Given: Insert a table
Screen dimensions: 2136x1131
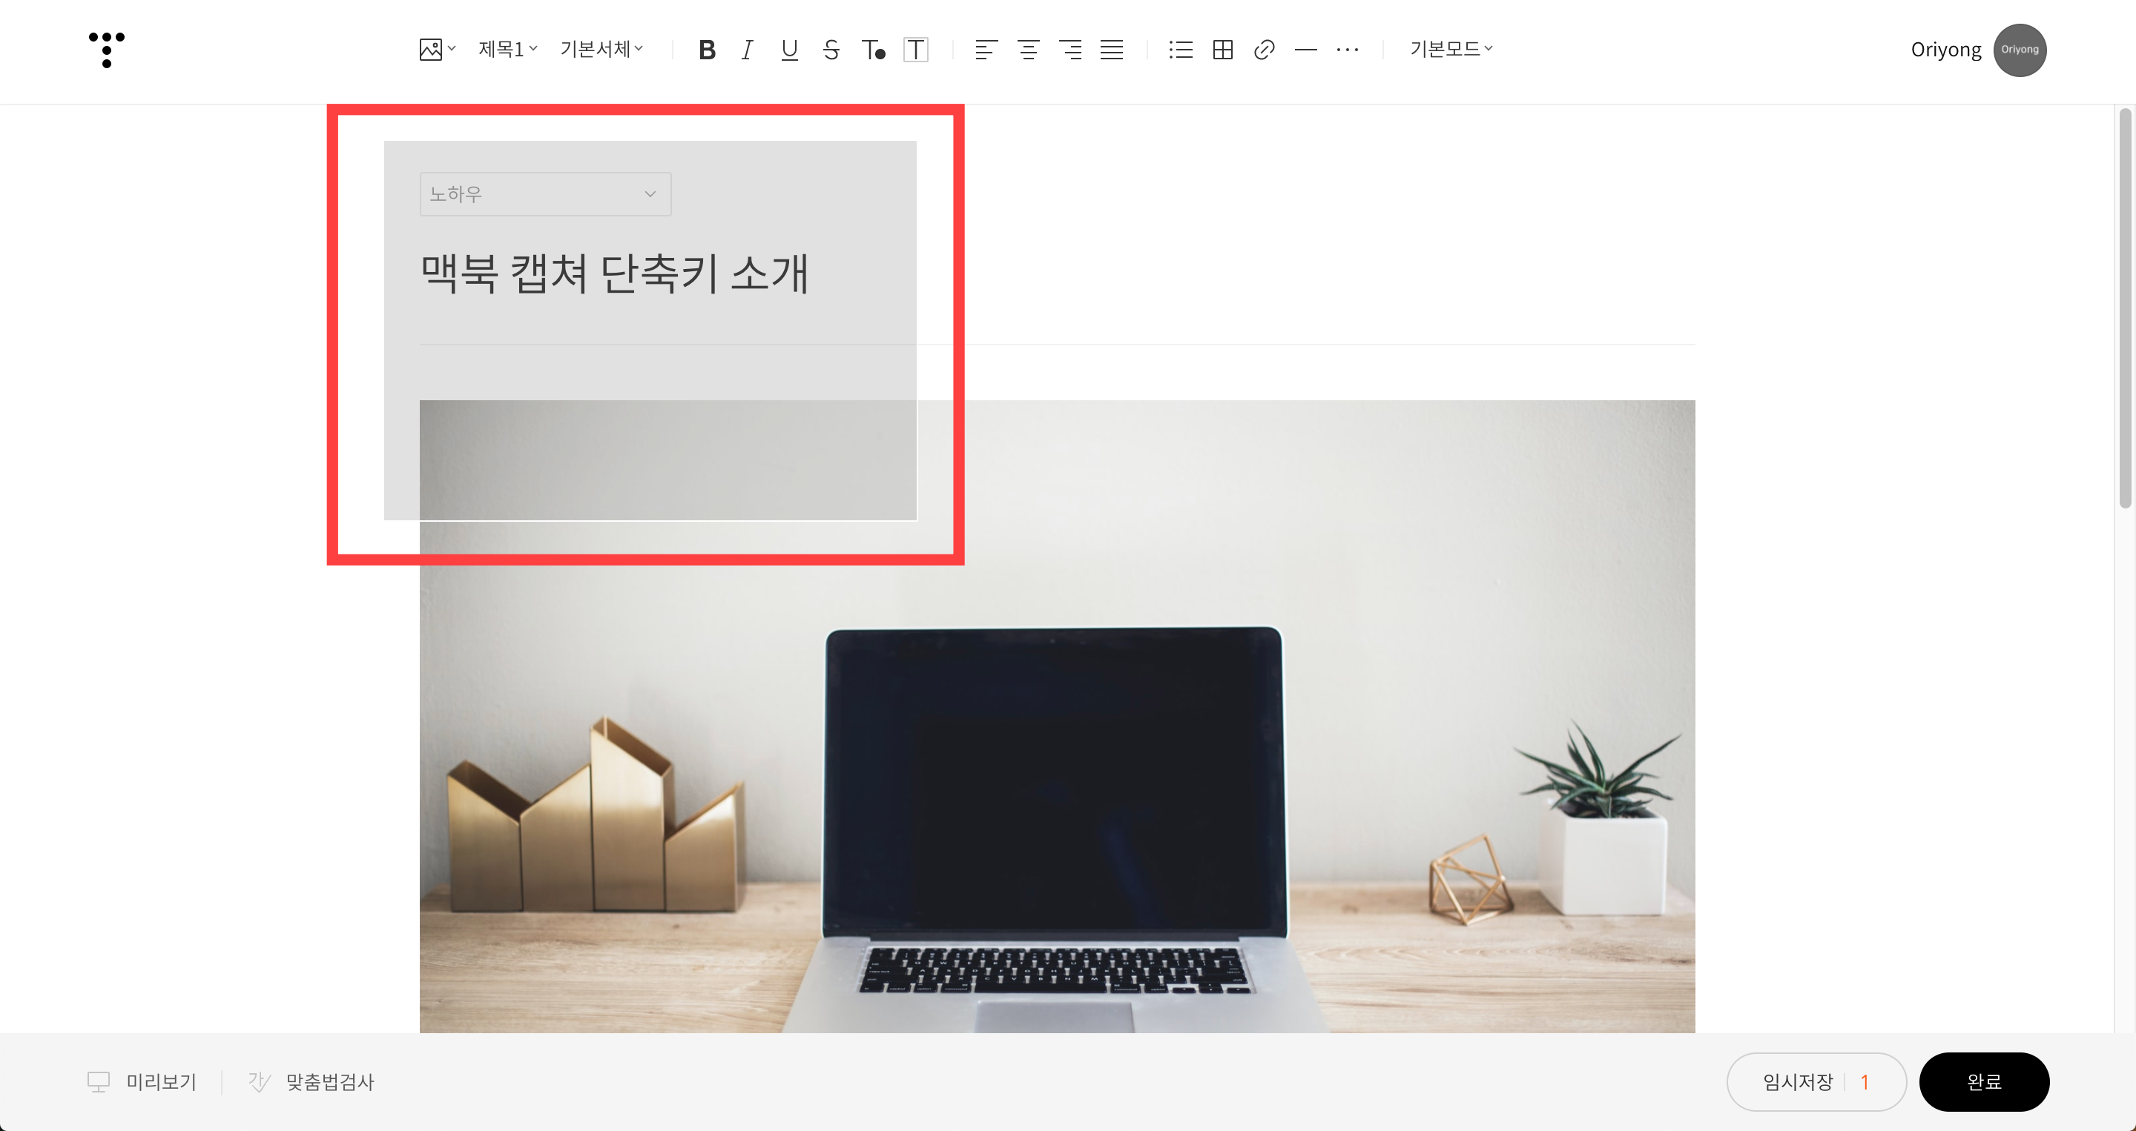Looking at the screenshot, I should 1222,50.
